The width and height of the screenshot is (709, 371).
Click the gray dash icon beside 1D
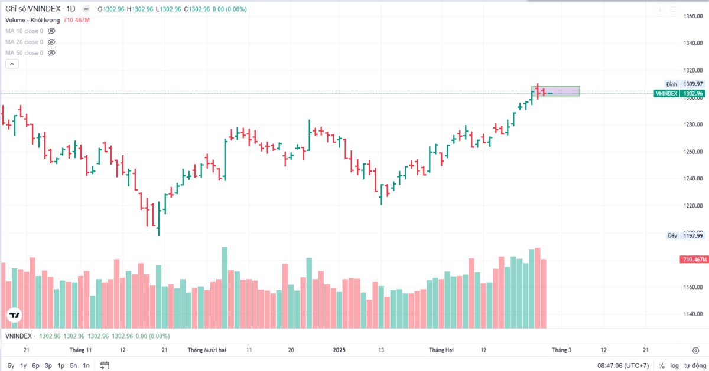point(87,9)
